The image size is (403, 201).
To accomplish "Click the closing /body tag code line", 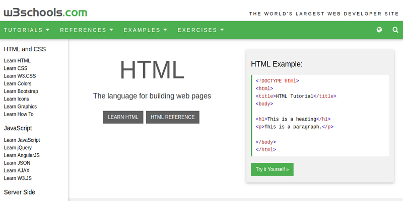I will point(266,142).
